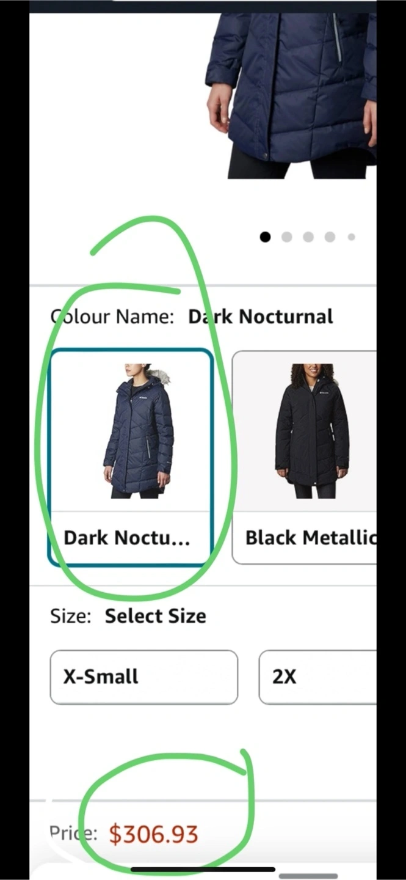The height and width of the screenshot is (880, 406).
Task: Select the fourth image carousel dot
Action: (330, 237)
